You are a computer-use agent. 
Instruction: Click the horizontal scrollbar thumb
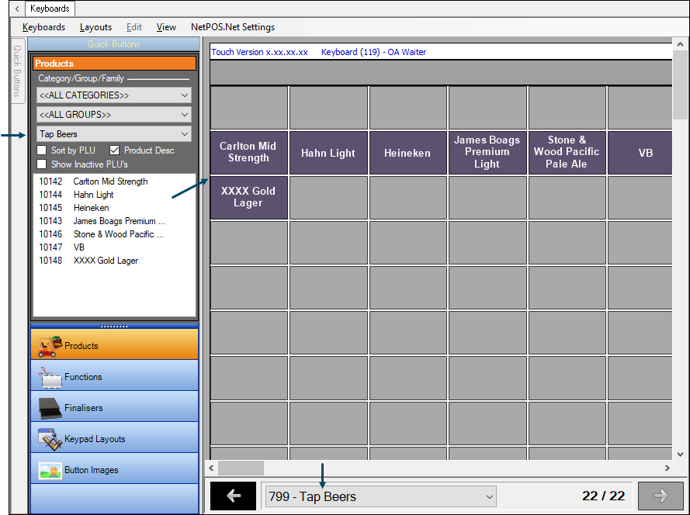click(241, 468)
